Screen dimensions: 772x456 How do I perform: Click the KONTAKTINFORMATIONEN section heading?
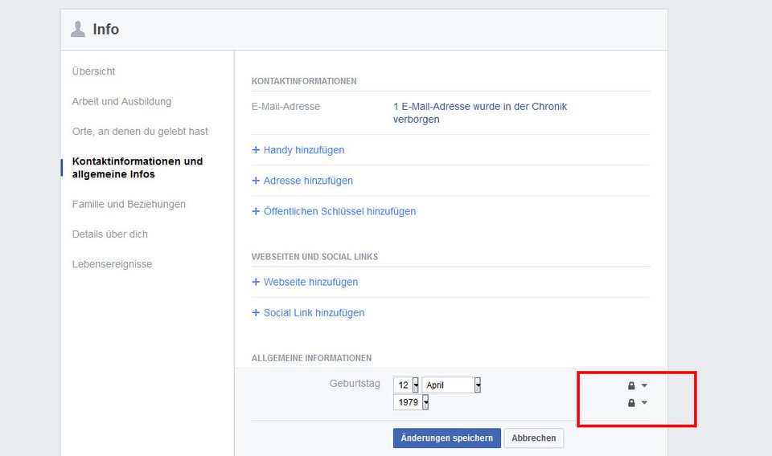pyautogui.click(x=304, y=81)
